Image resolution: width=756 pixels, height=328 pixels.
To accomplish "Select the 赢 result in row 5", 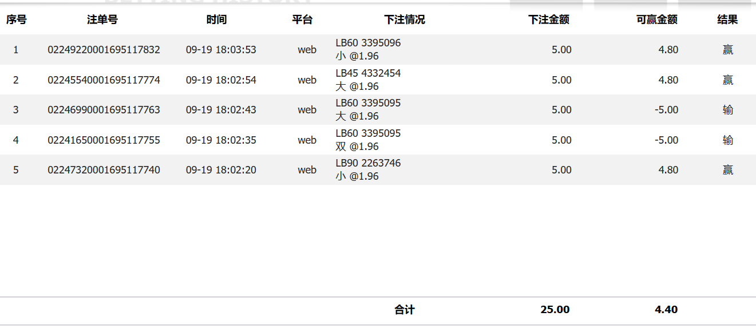I will [x=727, y=170].
